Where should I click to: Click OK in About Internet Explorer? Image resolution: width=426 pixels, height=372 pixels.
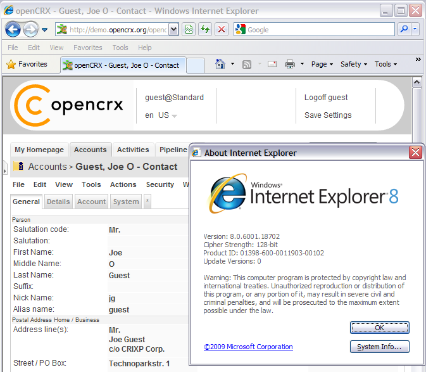click(x=380, y=328)
